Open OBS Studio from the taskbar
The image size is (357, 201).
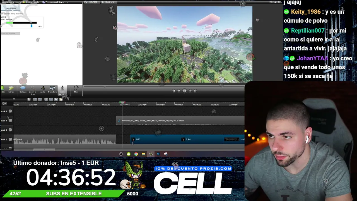(x=121, y=154)
